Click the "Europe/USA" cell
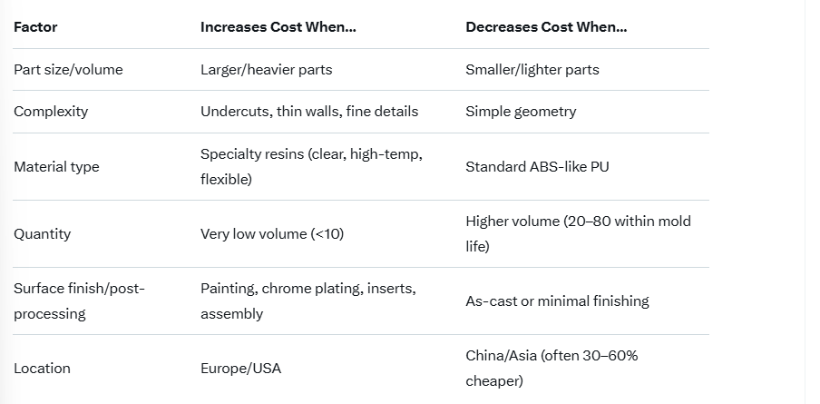The width and height of the screenshot is (820, 404). click(x=239, y=369)
